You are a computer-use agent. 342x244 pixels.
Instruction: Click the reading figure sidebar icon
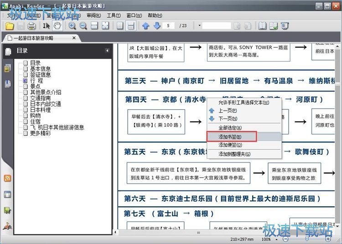pyautogui.click(x=7, y=227)
